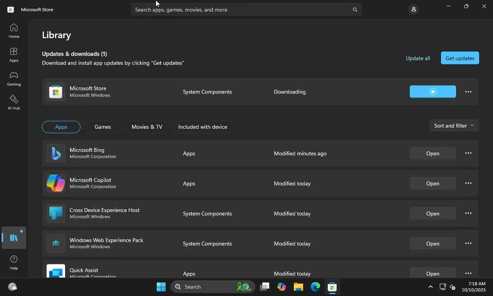The height and width of the screenshot is (296, 493).
Task: Open Windows Web Experience Pack
Action: pyautogui.click(x=433, y=244)
